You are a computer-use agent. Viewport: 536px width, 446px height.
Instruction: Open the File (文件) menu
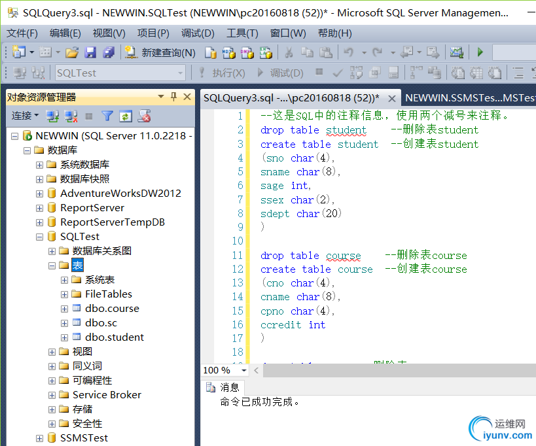pyautogui.click(x=22, y=33)
